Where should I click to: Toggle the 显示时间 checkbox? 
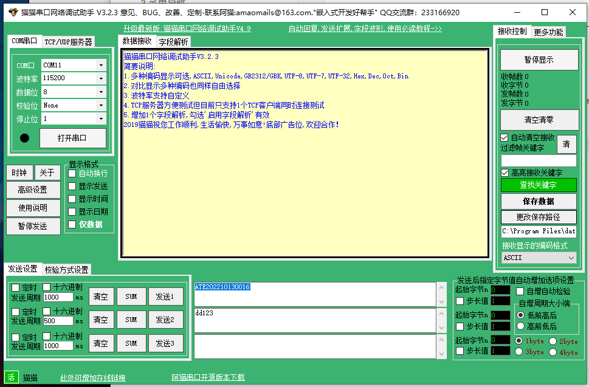(72, 199)
